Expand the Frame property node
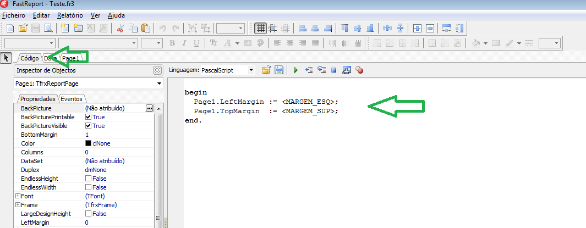Image resolution: width=586 pixels, height=228 pixels. point(18,205)
